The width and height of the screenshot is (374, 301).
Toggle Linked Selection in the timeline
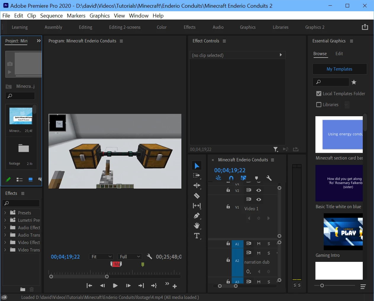pyautogui.click(x=244, y=178)
